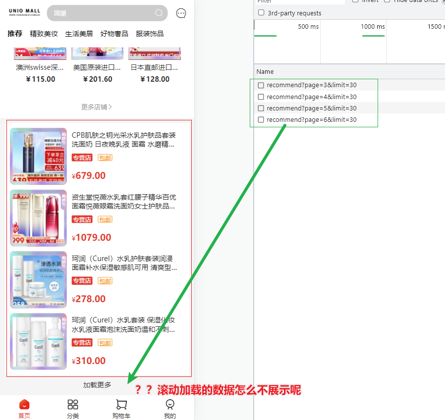The width and height of the screenshot is (445, 420).
Task: Open the chat bubble message icon
Action: 181,13
